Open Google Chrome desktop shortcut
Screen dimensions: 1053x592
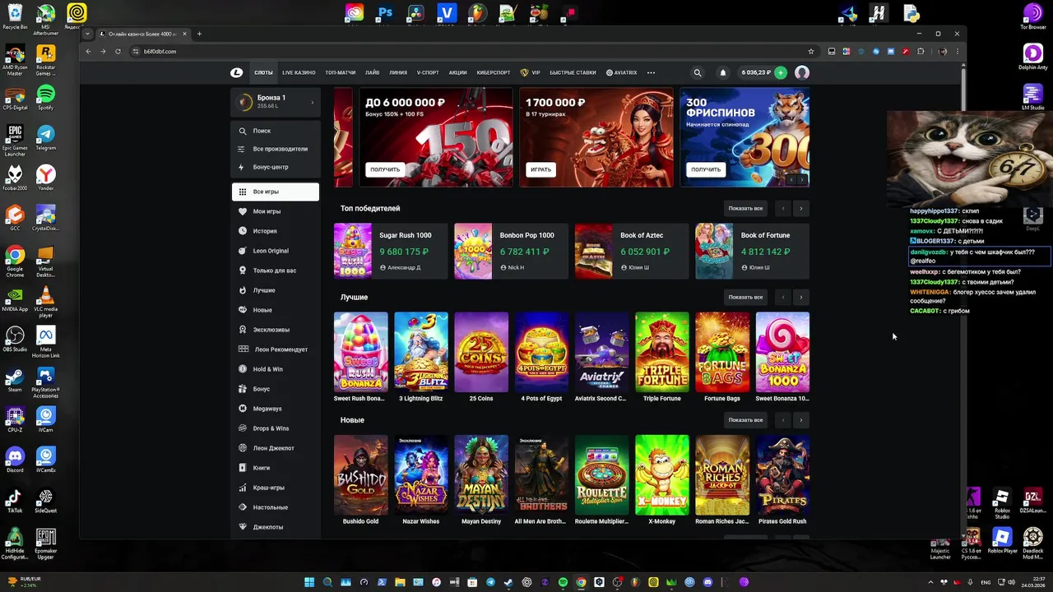15,261
